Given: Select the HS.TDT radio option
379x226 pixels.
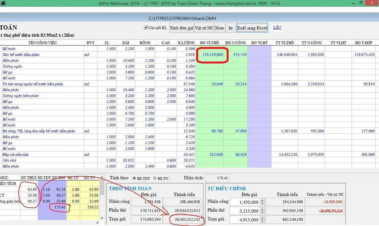Looking at the screenshot, I should pos(135,178).
